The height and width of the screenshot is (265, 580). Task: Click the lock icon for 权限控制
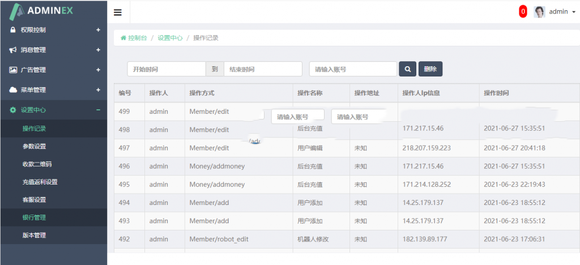(13, 30)
